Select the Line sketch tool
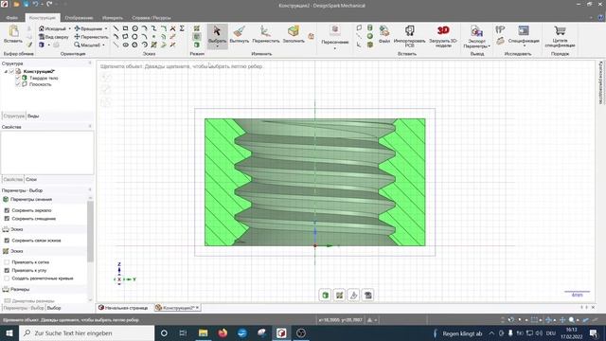 pos(116,28)
